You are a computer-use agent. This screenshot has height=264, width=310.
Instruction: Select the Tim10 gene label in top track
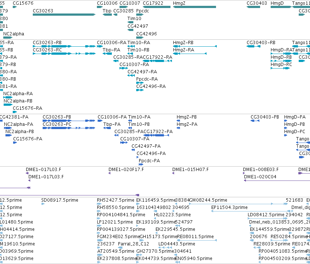pos(134,18)
